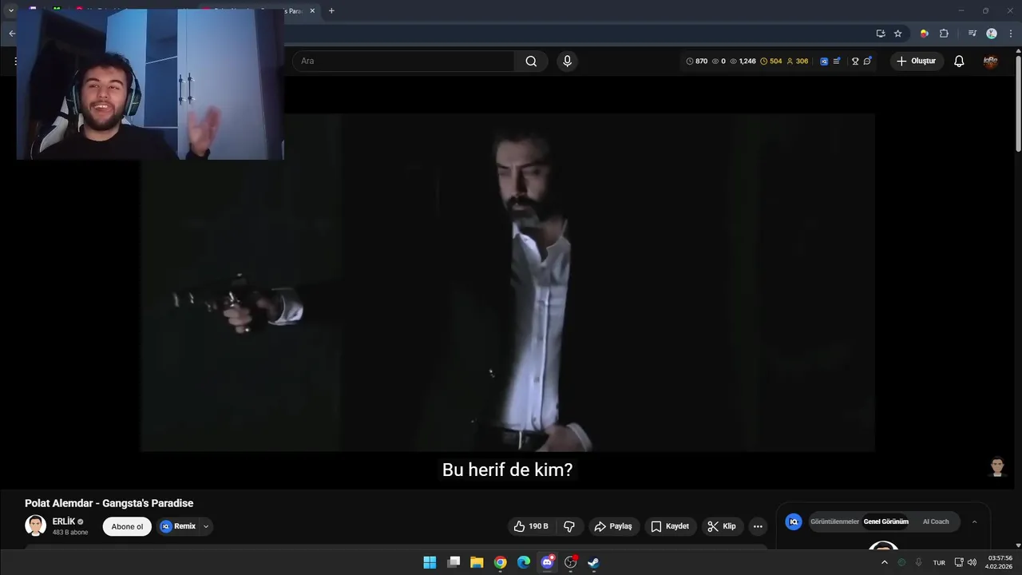Switch to the Genel Görünüm tab
Image resolution: width=1022 pixels, height=575 pixels.
click(885, 521)
